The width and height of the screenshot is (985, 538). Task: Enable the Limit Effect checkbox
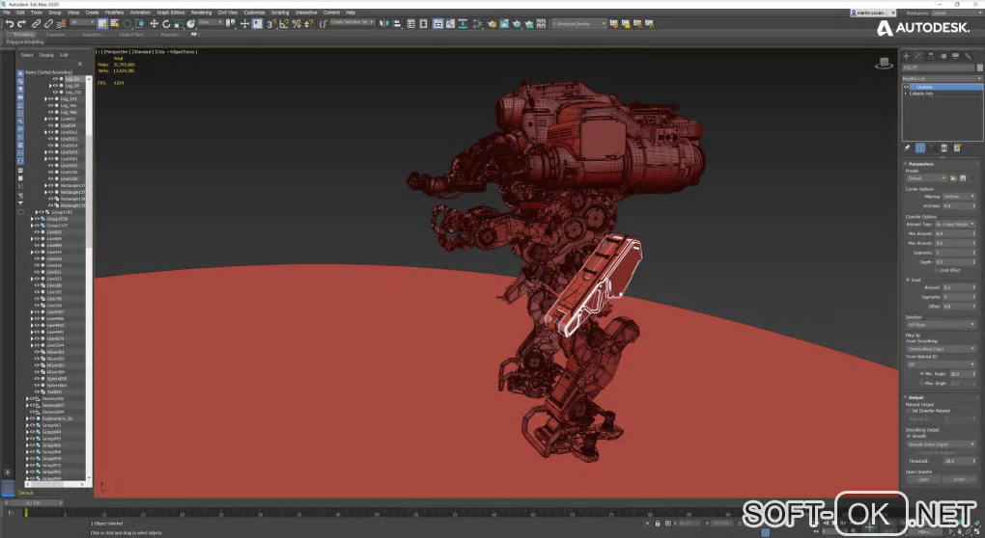coord(936,270)
